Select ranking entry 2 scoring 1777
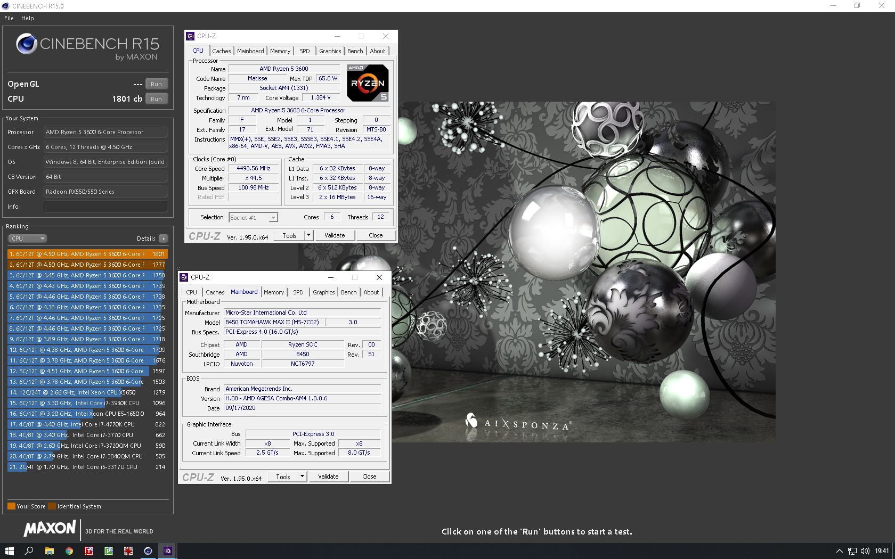This screenshot has height=559, width=895. click(x=87, y=265)
